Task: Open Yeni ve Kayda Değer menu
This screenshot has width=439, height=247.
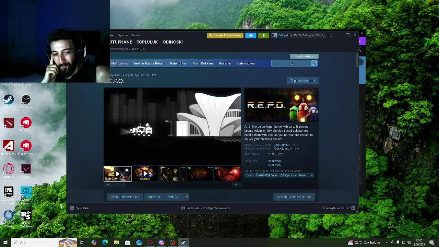Action: click(149, 63)
